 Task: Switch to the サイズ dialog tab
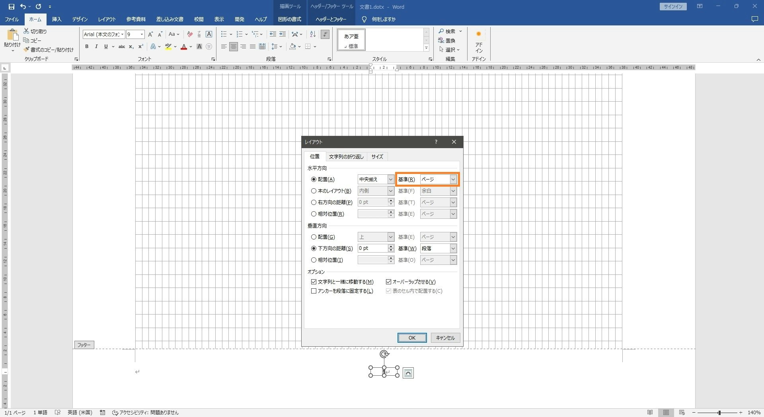[x=377, y=157]
